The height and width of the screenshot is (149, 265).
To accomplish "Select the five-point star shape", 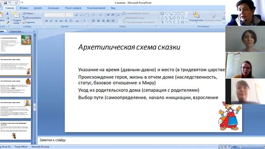I will click(x=183, y=22).
